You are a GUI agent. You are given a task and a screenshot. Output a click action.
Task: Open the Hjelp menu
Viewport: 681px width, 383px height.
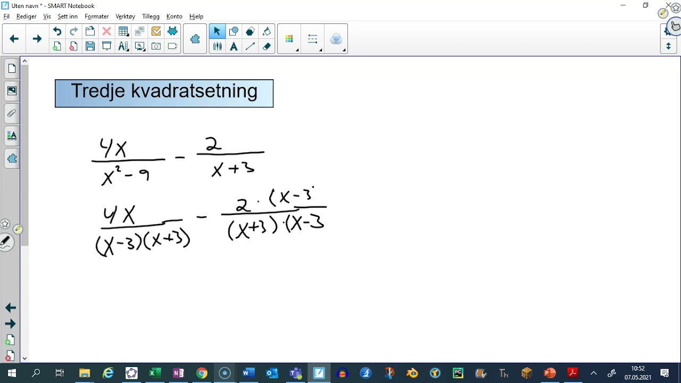[196, 16]
